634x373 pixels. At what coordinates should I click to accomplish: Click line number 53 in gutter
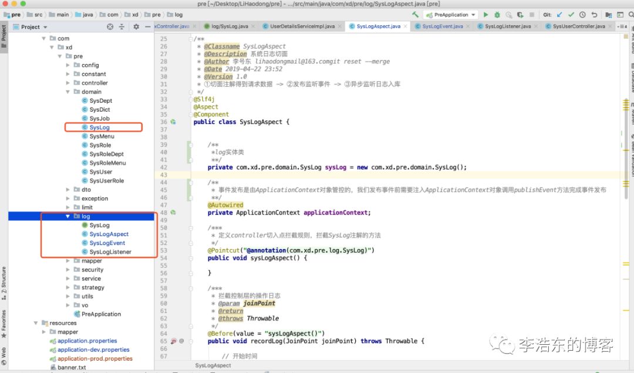163,250
